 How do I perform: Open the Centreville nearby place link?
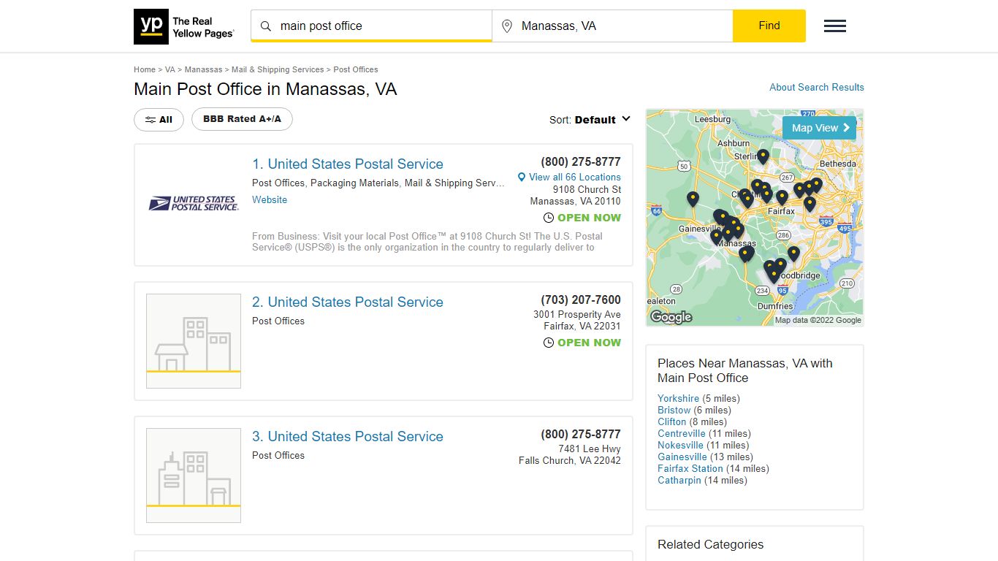pyautogui.click(x=682, y=434)
